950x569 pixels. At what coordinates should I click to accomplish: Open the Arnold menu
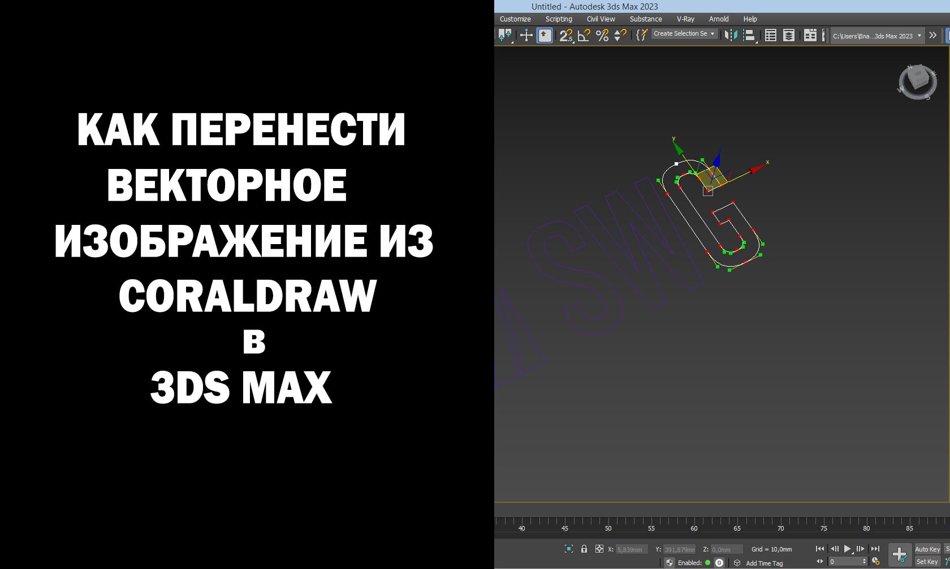click(719, 19)
